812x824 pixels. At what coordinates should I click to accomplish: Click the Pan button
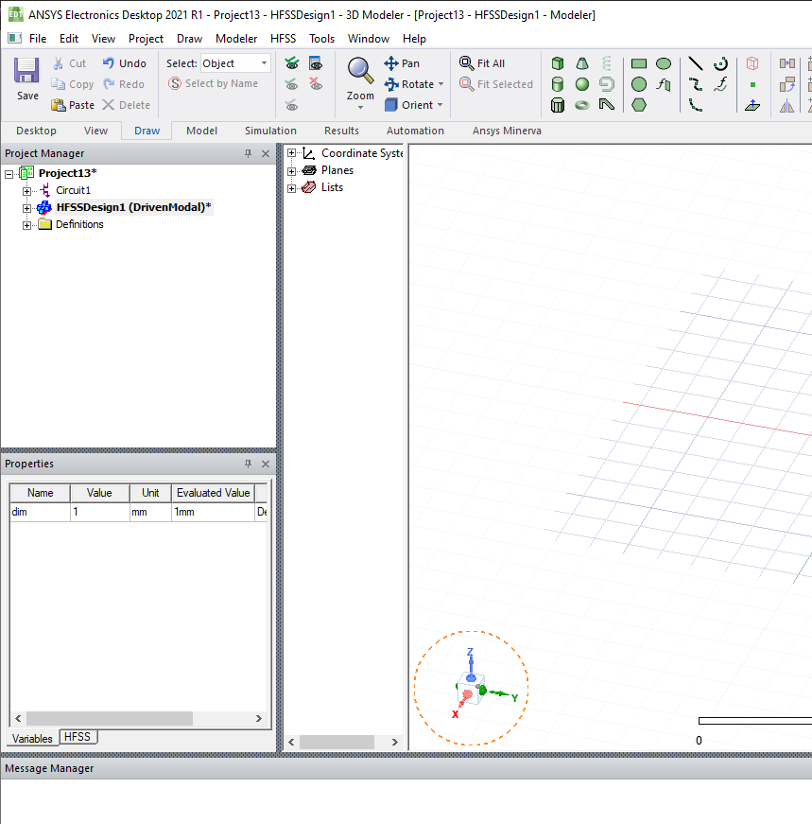pos(402,63)
